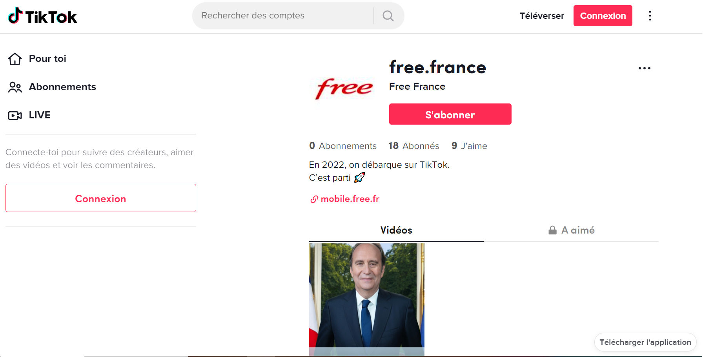Open the profile three-dot options menu

pos(644,68)
